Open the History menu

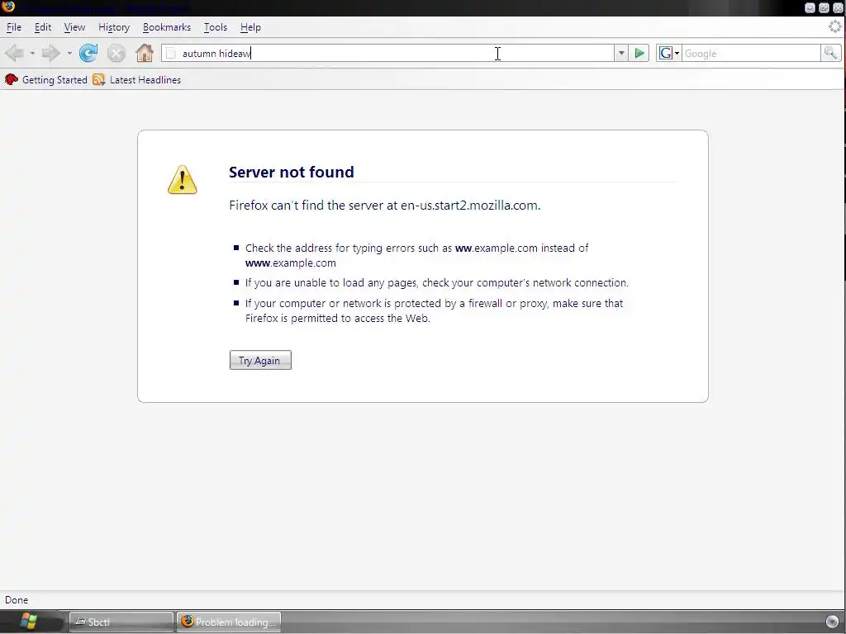[114, 27]
